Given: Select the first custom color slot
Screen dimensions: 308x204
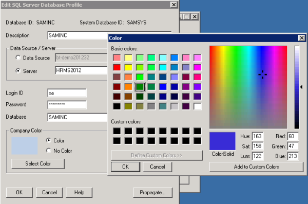Looking at the screenshot, I should click(117, 131).
